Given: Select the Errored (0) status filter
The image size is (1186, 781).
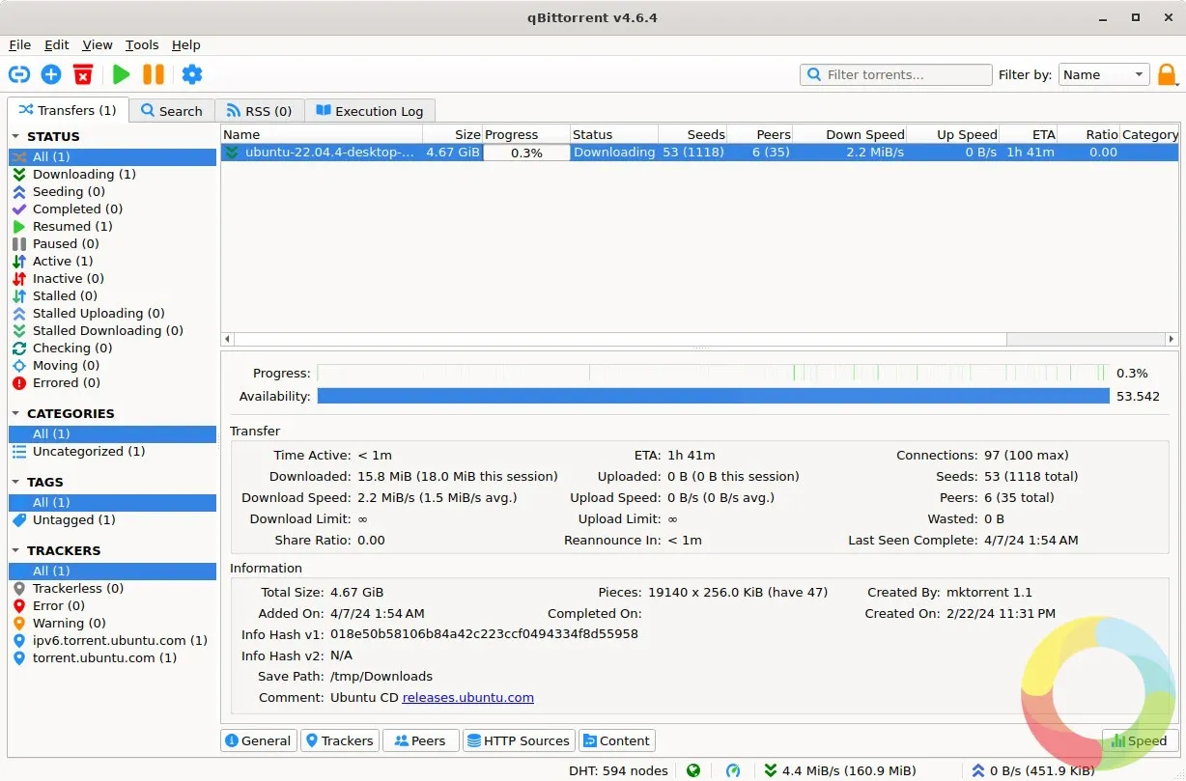Looking at the screenshot, I should coord(112,382).
